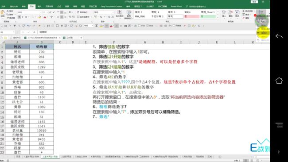This screenshot has width=288, height=162.
Task: Click the formula bar input
Action: tap(147, 32)
